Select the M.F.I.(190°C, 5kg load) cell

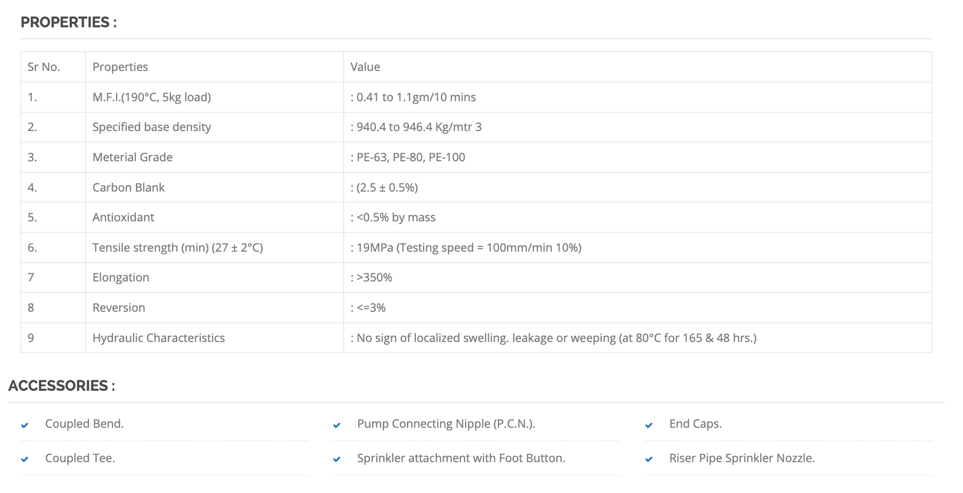click(152, 97)
